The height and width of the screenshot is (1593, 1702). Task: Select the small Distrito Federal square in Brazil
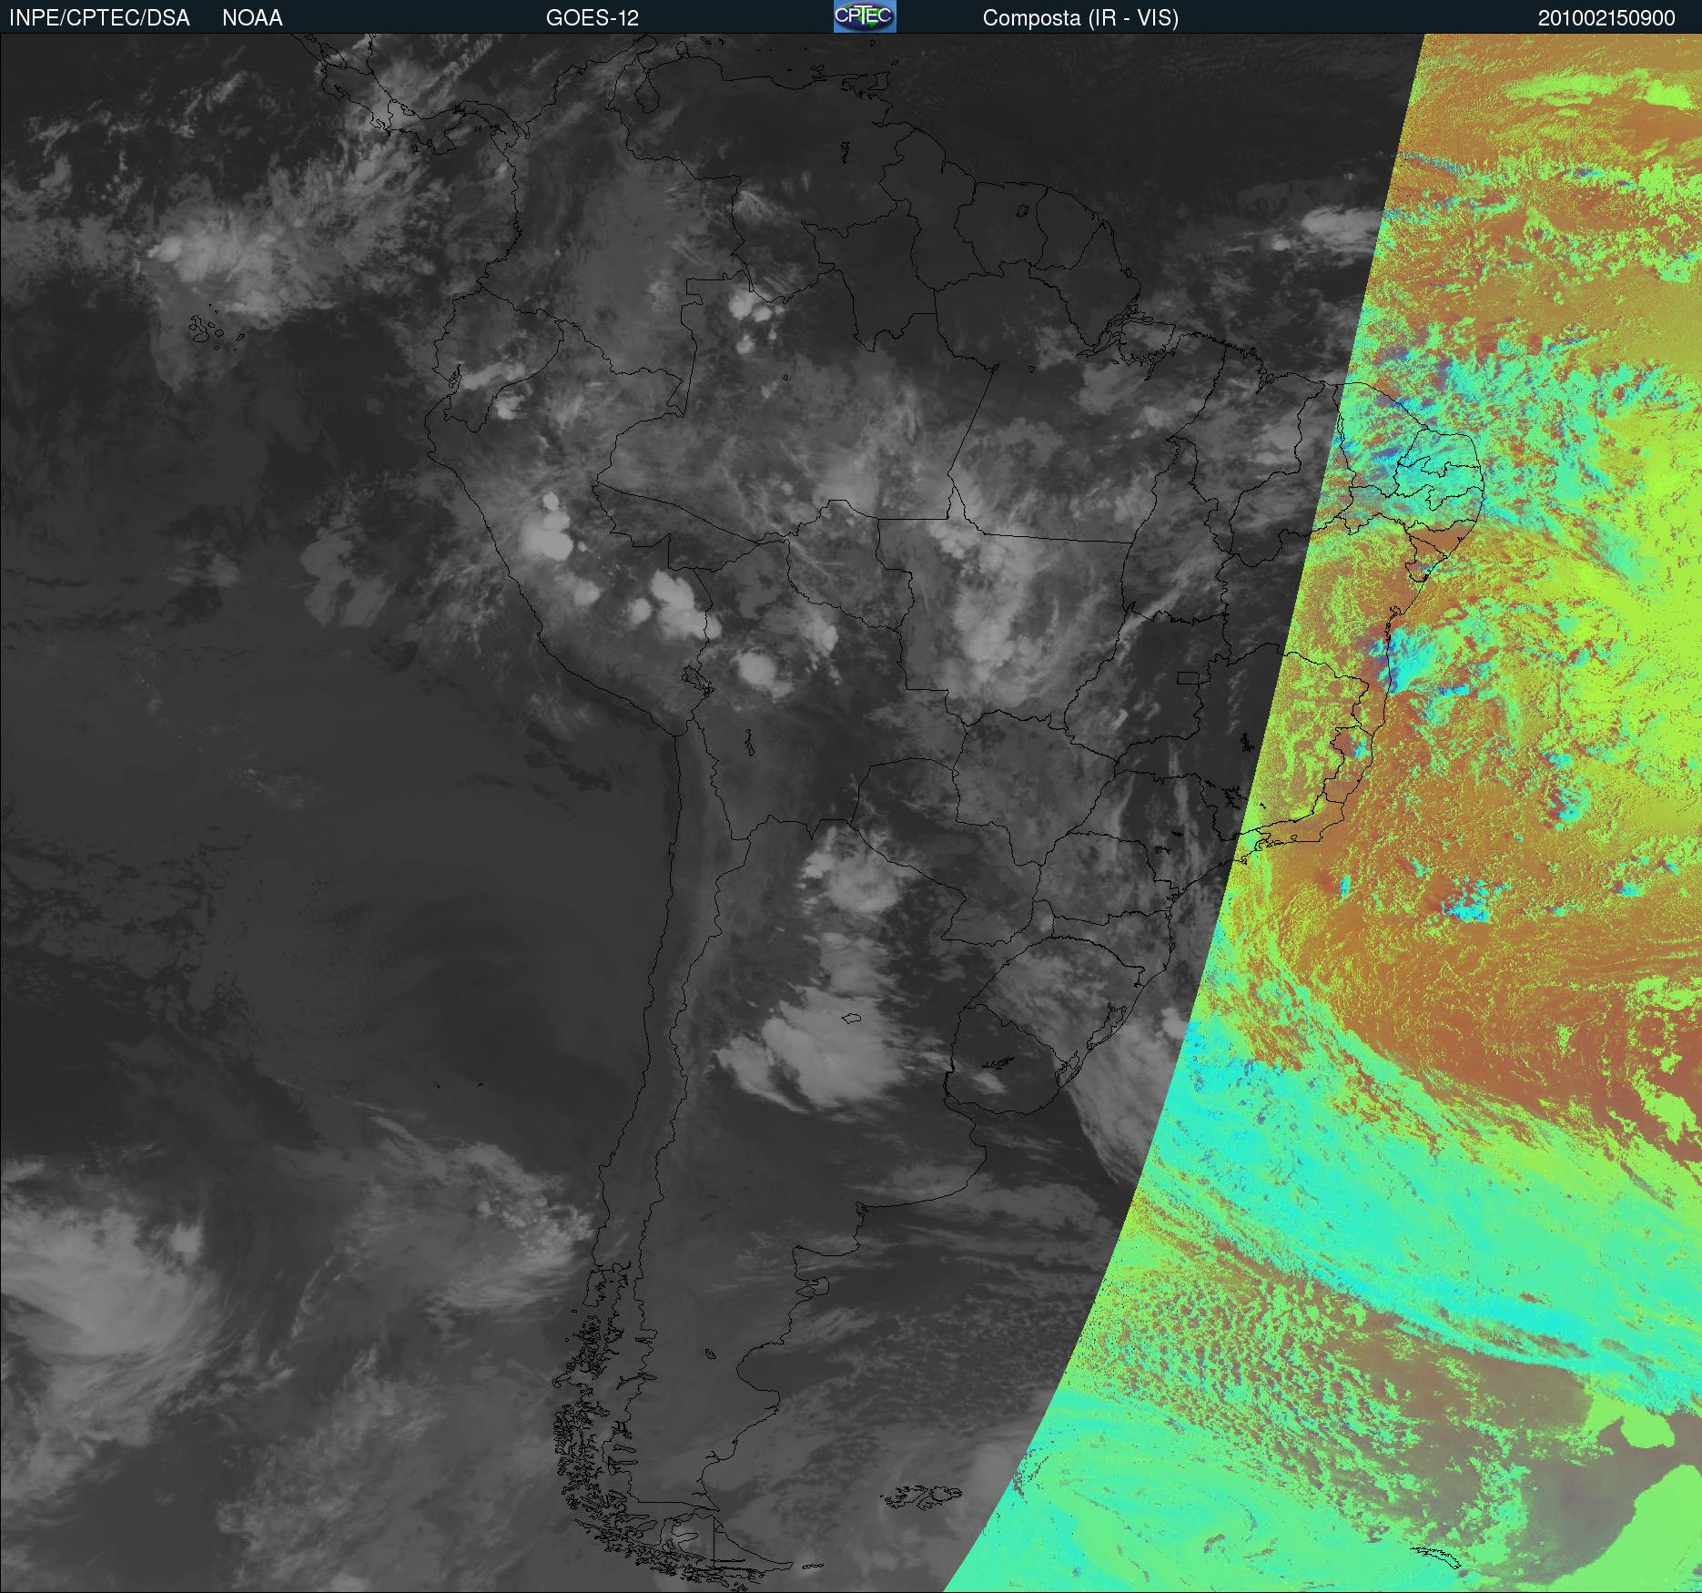1189,678
